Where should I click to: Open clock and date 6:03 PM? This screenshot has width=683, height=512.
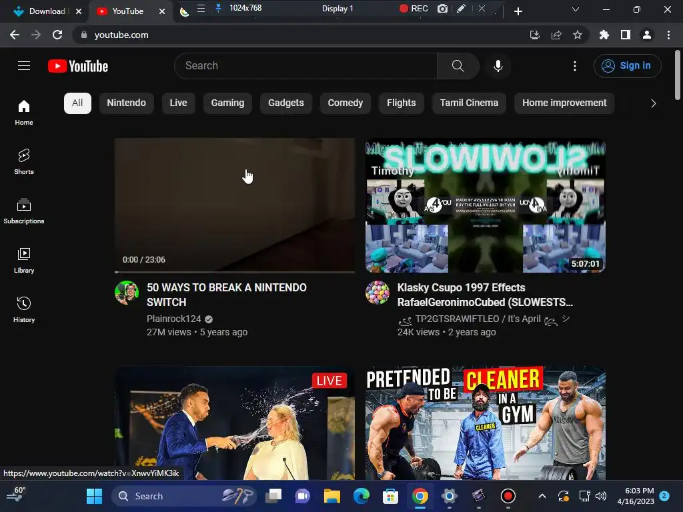coord(636,496)
